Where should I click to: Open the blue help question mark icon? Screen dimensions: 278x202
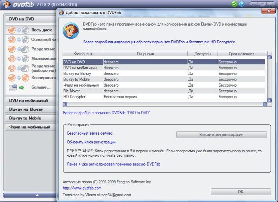(x=242, y=4)
